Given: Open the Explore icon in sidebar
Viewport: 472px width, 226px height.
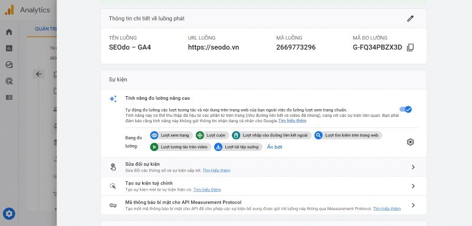Looking at the screenshot, I should click(9, 65).
